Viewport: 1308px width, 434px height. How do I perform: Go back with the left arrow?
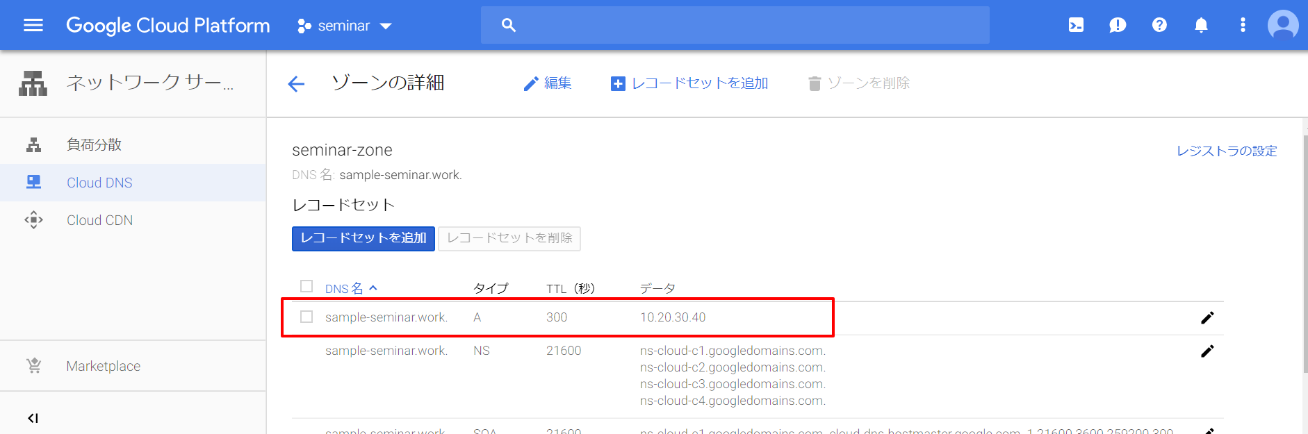point(296,84)
